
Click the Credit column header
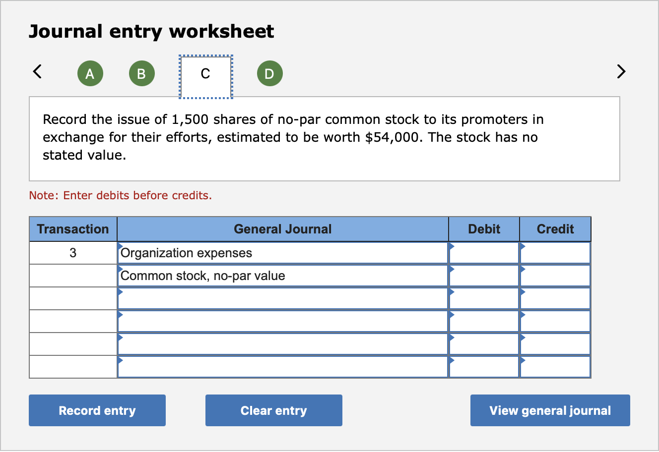click(555, 229)
